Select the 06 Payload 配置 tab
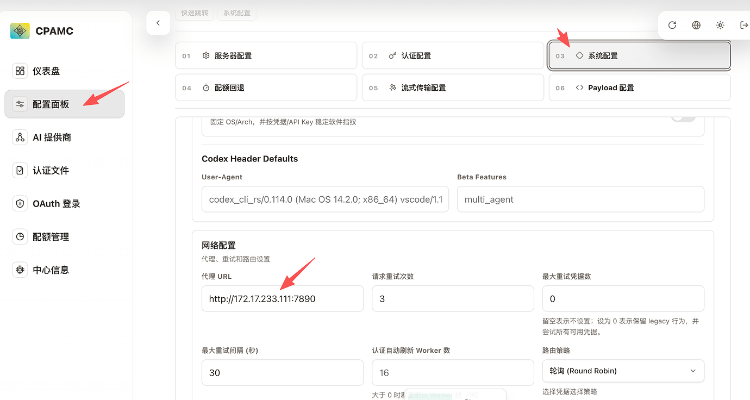Screen dimensions: 750x400 coord(640,87)
